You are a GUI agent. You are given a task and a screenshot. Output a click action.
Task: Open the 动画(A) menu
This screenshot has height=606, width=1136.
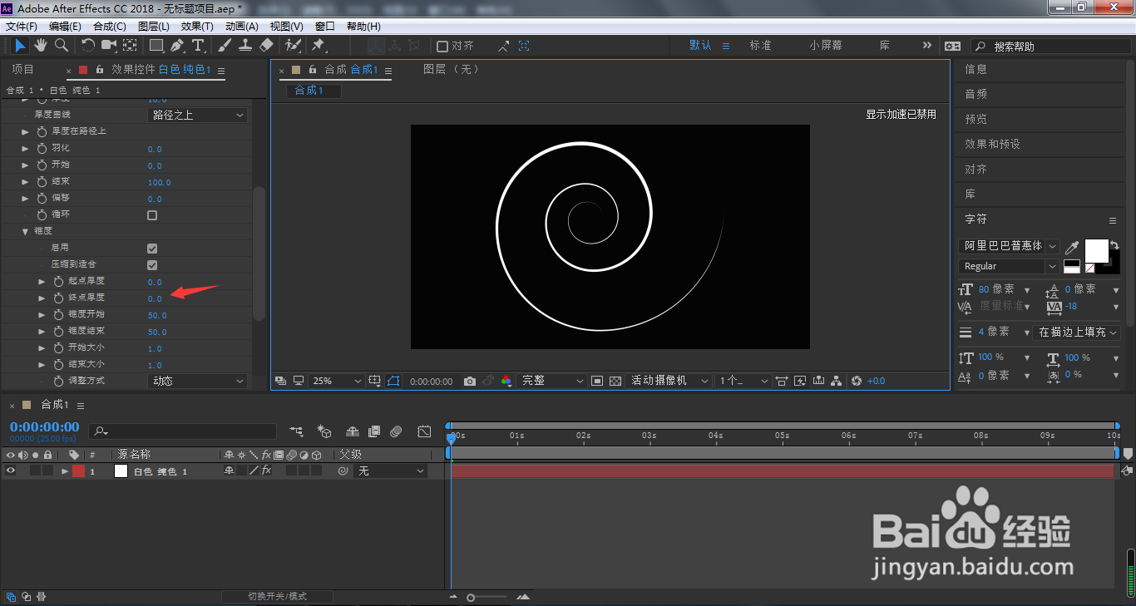click(x=242, y=27)
